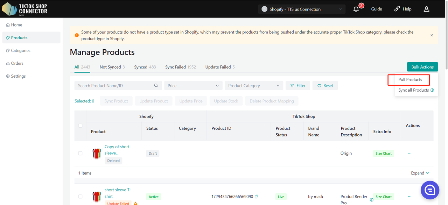The width and height of the screenshot is (448, 205).
Task: Click the Search Product Name/ID field
Action: coord(114,86)
